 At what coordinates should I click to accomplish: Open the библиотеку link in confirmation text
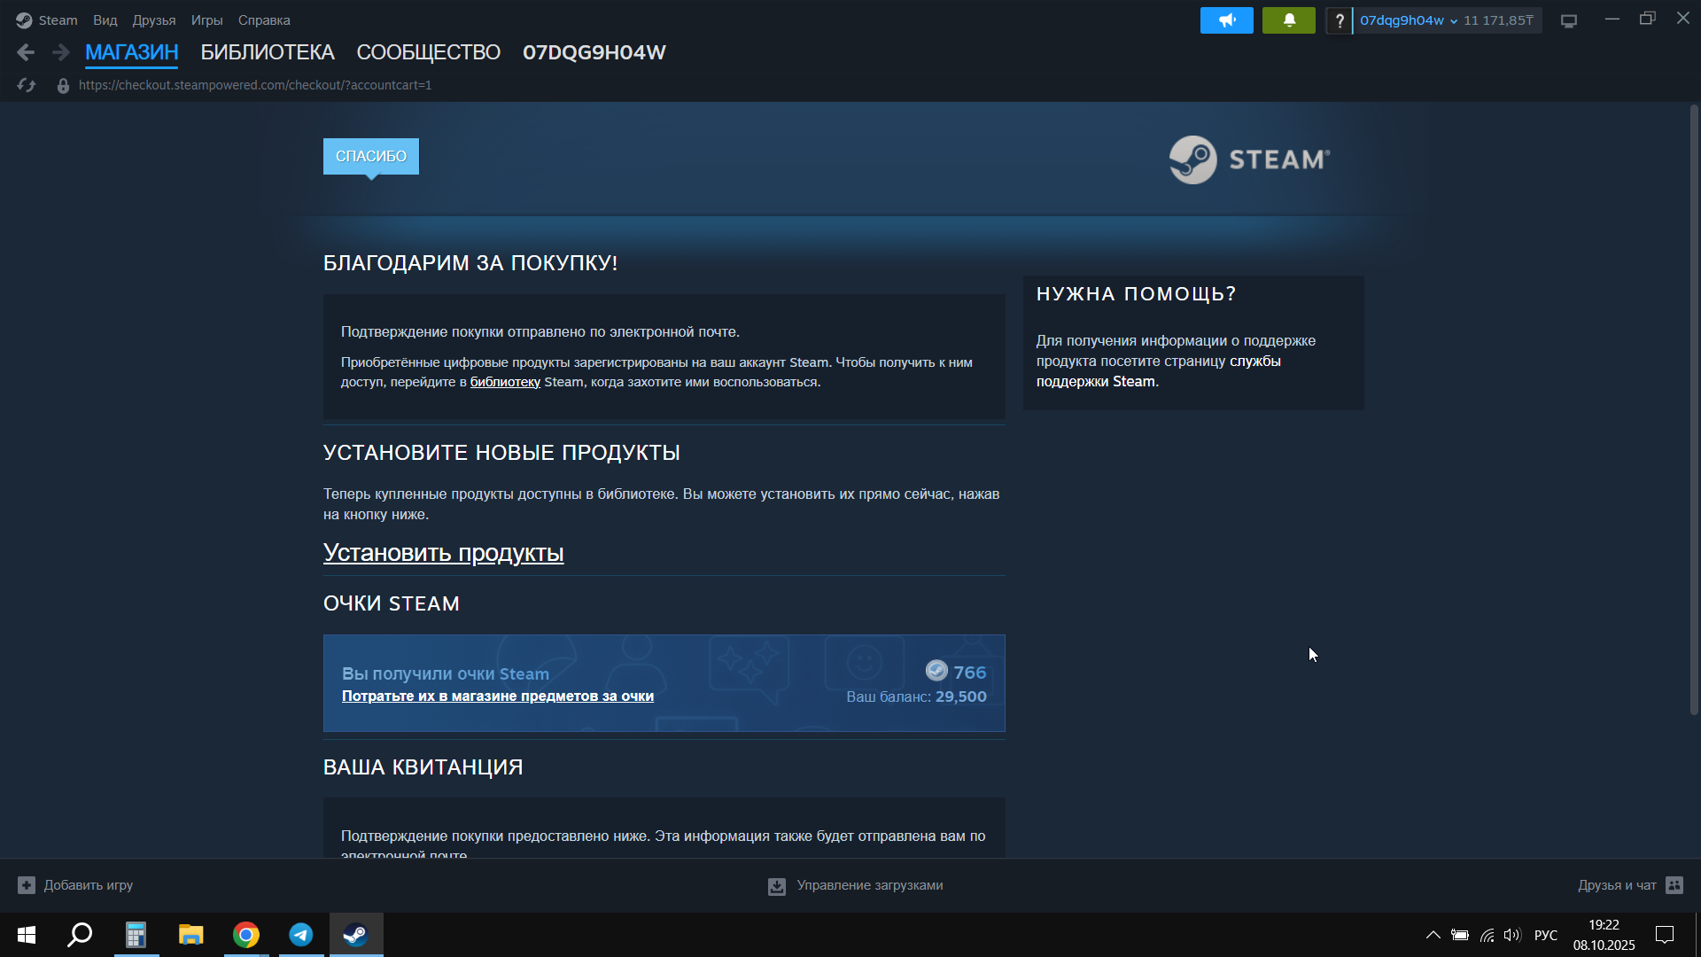point(505,382)
